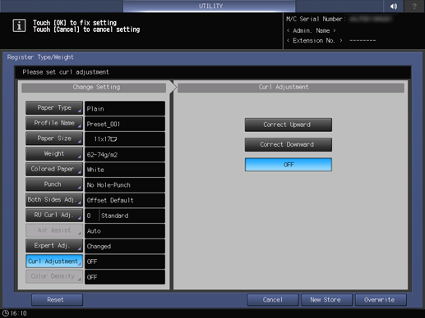This screenshot has width=425, height=318.
Task: Open help with the question mark icon
Action: coord(414,6)
